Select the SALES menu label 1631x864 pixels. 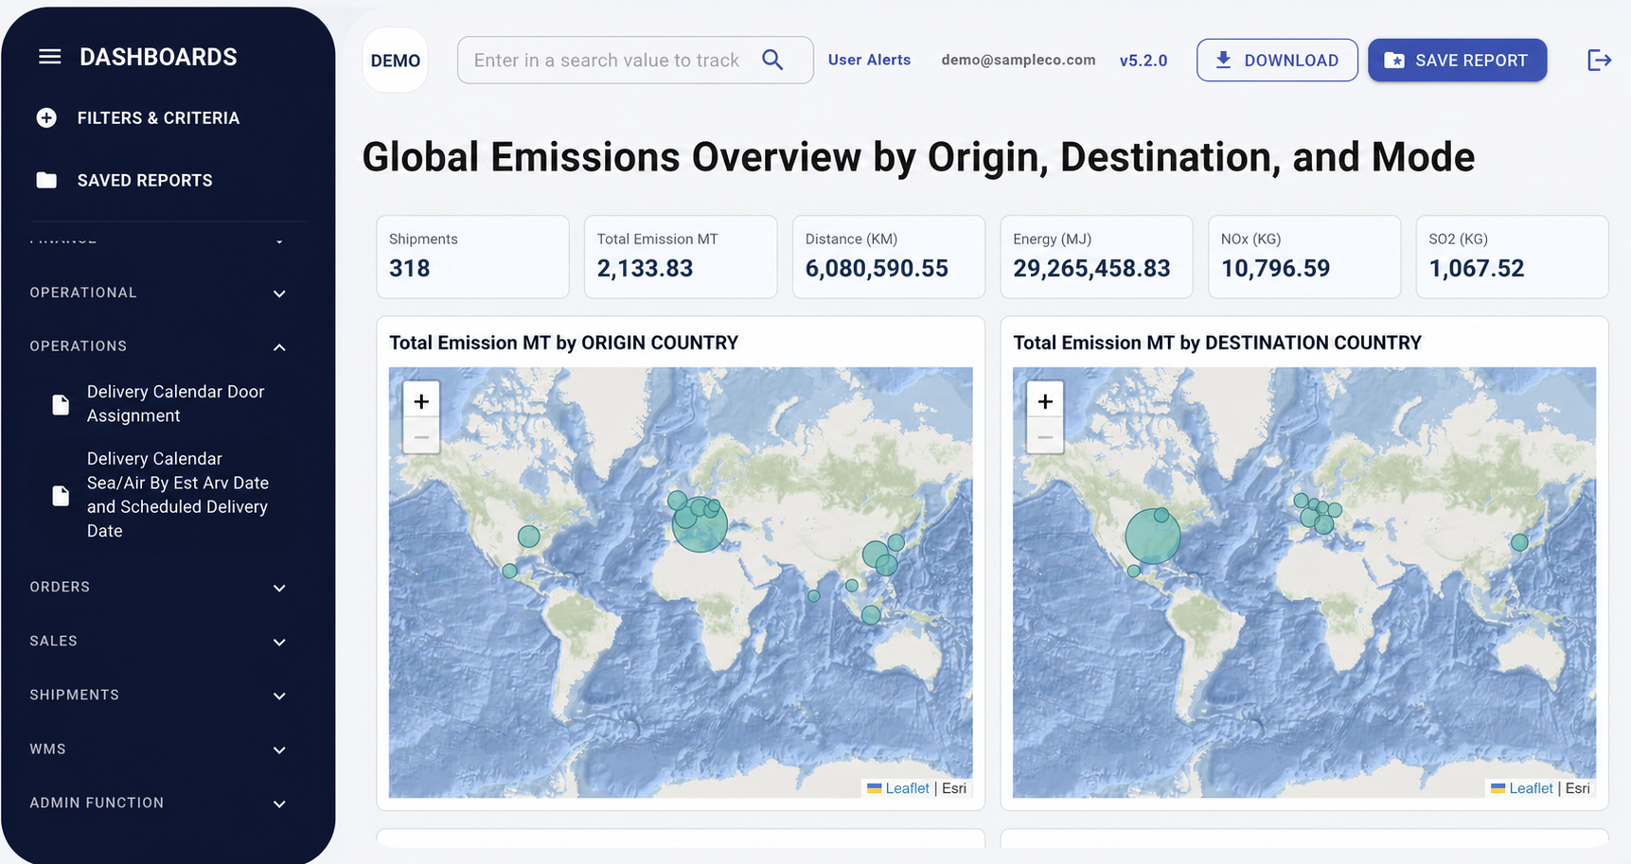(x=54, y=641)
